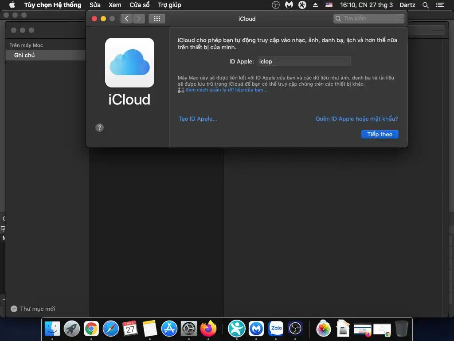
Task: Select Ghi chú folder in Notes sidebar
Action: [x=46, y=55]
